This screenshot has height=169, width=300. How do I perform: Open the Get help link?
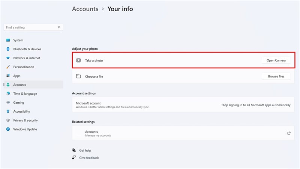coord(85,151)
